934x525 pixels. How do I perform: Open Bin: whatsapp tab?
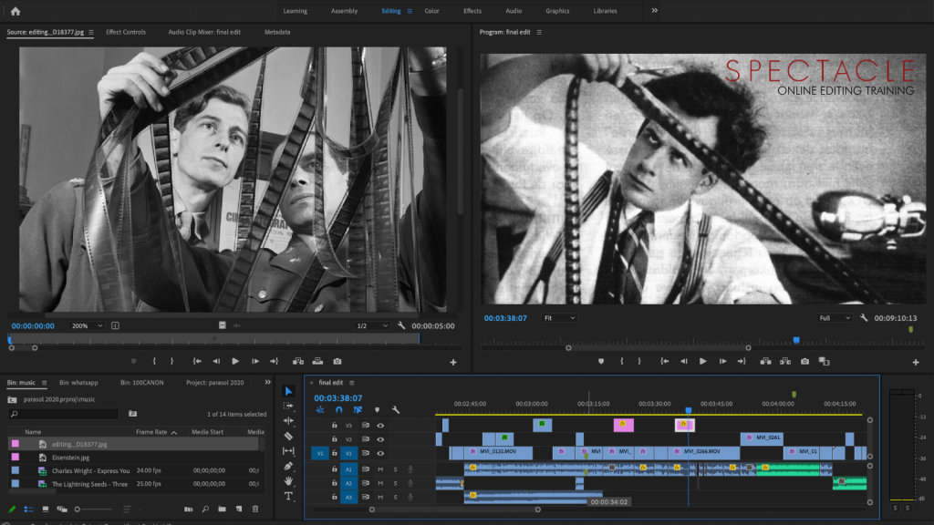click(78, 383)
